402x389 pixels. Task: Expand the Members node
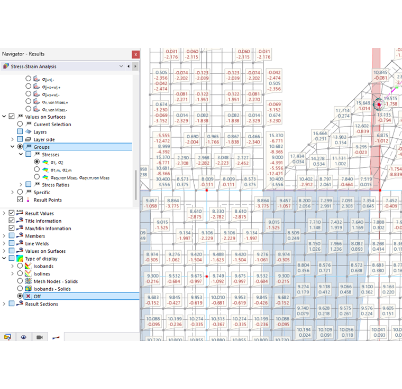coord(4,236)
